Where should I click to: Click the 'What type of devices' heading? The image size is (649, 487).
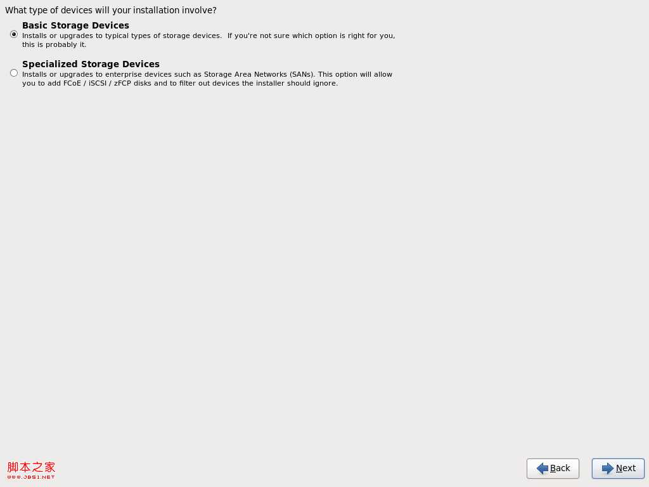pos(110,10)
